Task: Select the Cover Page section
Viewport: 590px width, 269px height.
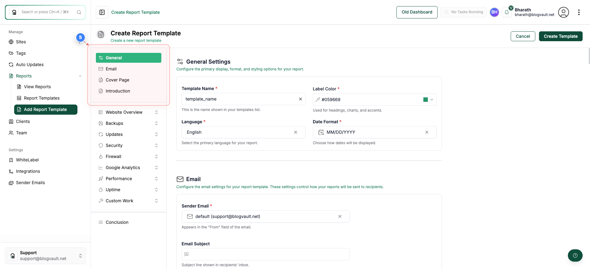Action: (x=128, y=80)
